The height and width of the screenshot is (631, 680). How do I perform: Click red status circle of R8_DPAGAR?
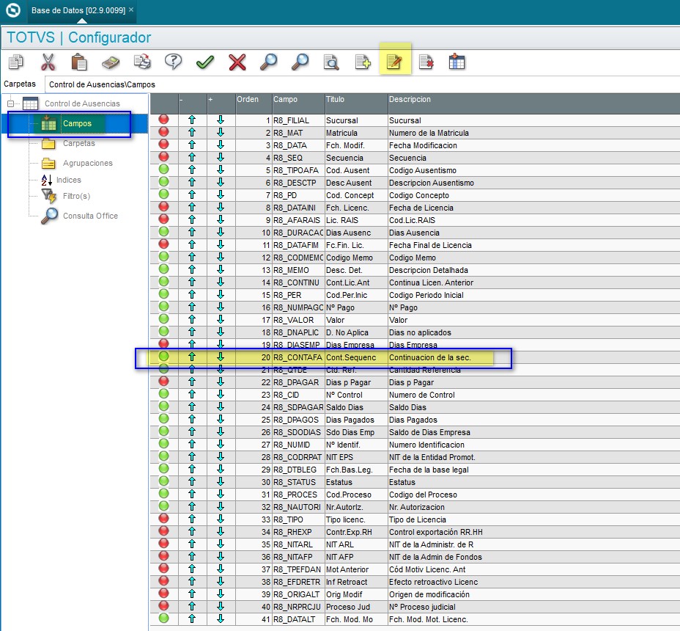pos(163,381)
